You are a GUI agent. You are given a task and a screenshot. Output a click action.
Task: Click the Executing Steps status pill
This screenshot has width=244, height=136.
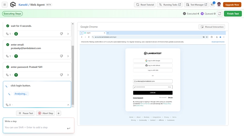click(x=13, y=14)
